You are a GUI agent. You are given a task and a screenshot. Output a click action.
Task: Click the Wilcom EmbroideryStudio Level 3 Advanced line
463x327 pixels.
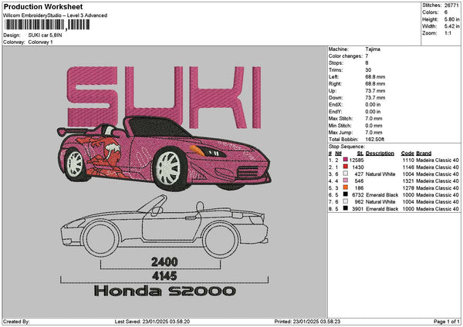click(x=56, y=15)
